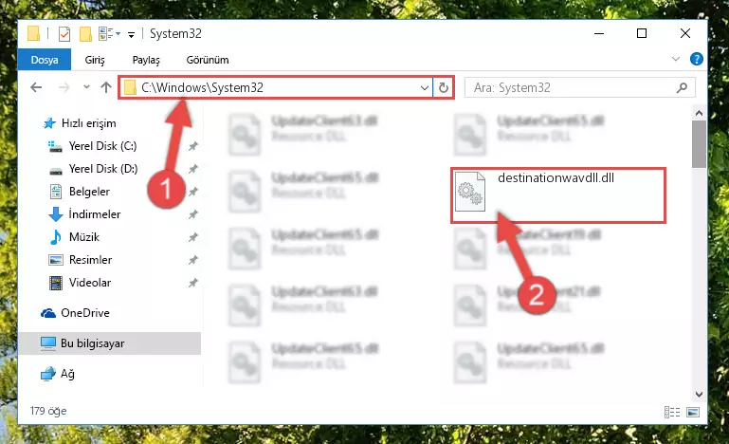
Task: Click the Back navigation arrow
Action: tap(36, 87)
